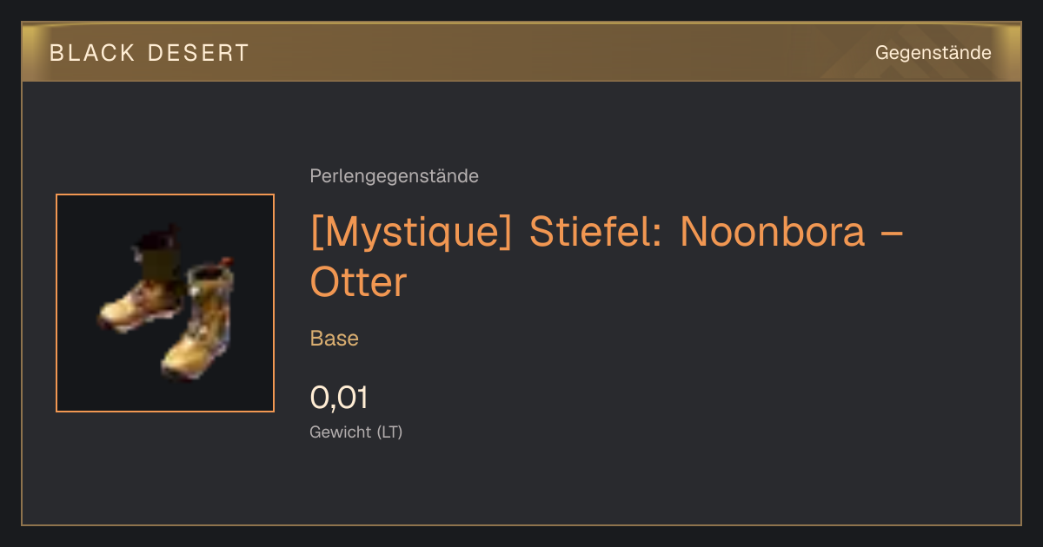Select the Base grade label
This screenshot has height=547, width=1043.
pyautogui.click(x=335, y=339)
